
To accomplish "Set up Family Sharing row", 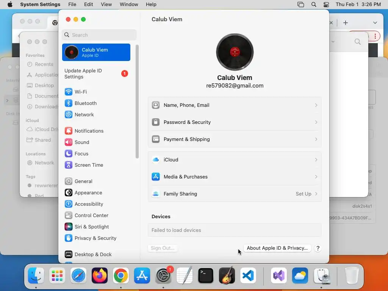I will click(235, 194).
